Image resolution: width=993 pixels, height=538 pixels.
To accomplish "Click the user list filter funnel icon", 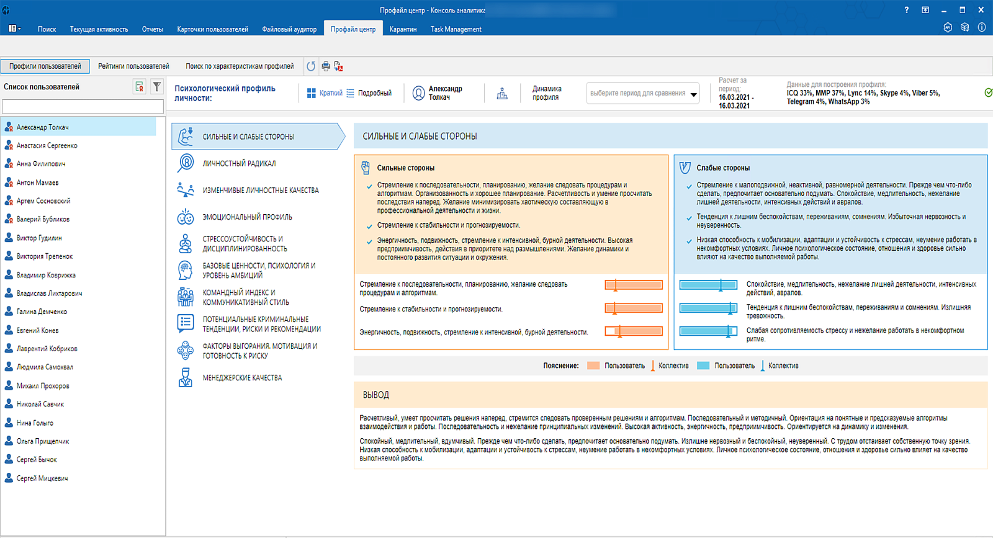I will [x=157, y=87].
